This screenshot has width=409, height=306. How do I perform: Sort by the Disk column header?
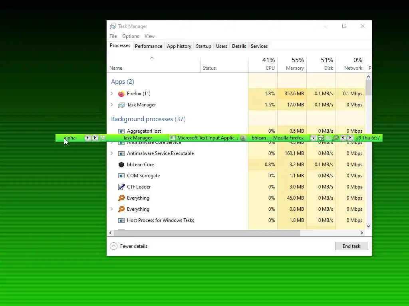[321, 64]
